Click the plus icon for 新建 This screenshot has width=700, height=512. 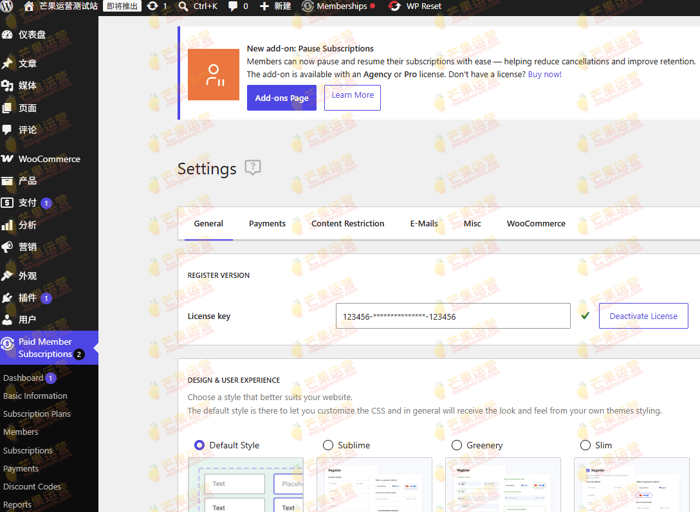point(264,6)
